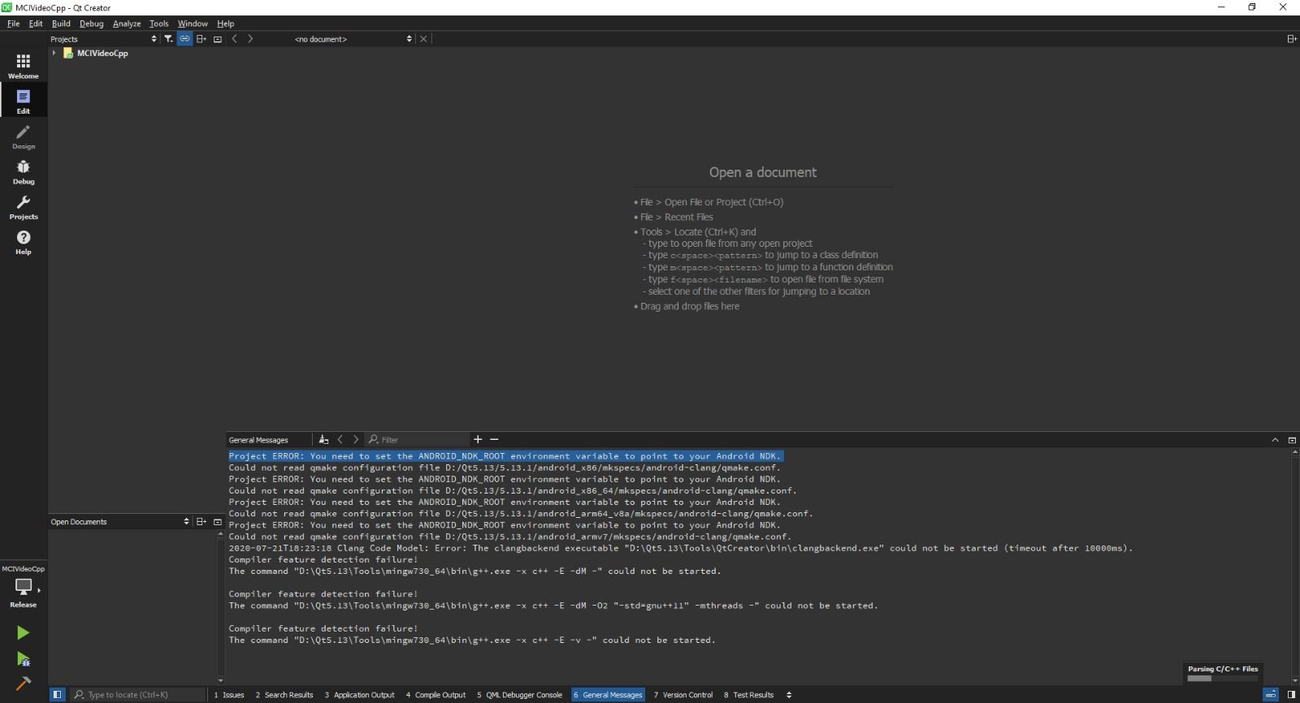This screenshot has height=703, width=1300.
Task: Open the Tools menu
Action: pos(159,24)
